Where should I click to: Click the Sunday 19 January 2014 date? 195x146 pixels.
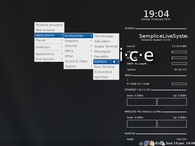click(156, 19)
